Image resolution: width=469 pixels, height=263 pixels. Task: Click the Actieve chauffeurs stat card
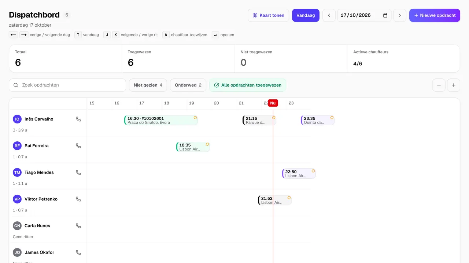pyautogui.click(x=403, y=58)
